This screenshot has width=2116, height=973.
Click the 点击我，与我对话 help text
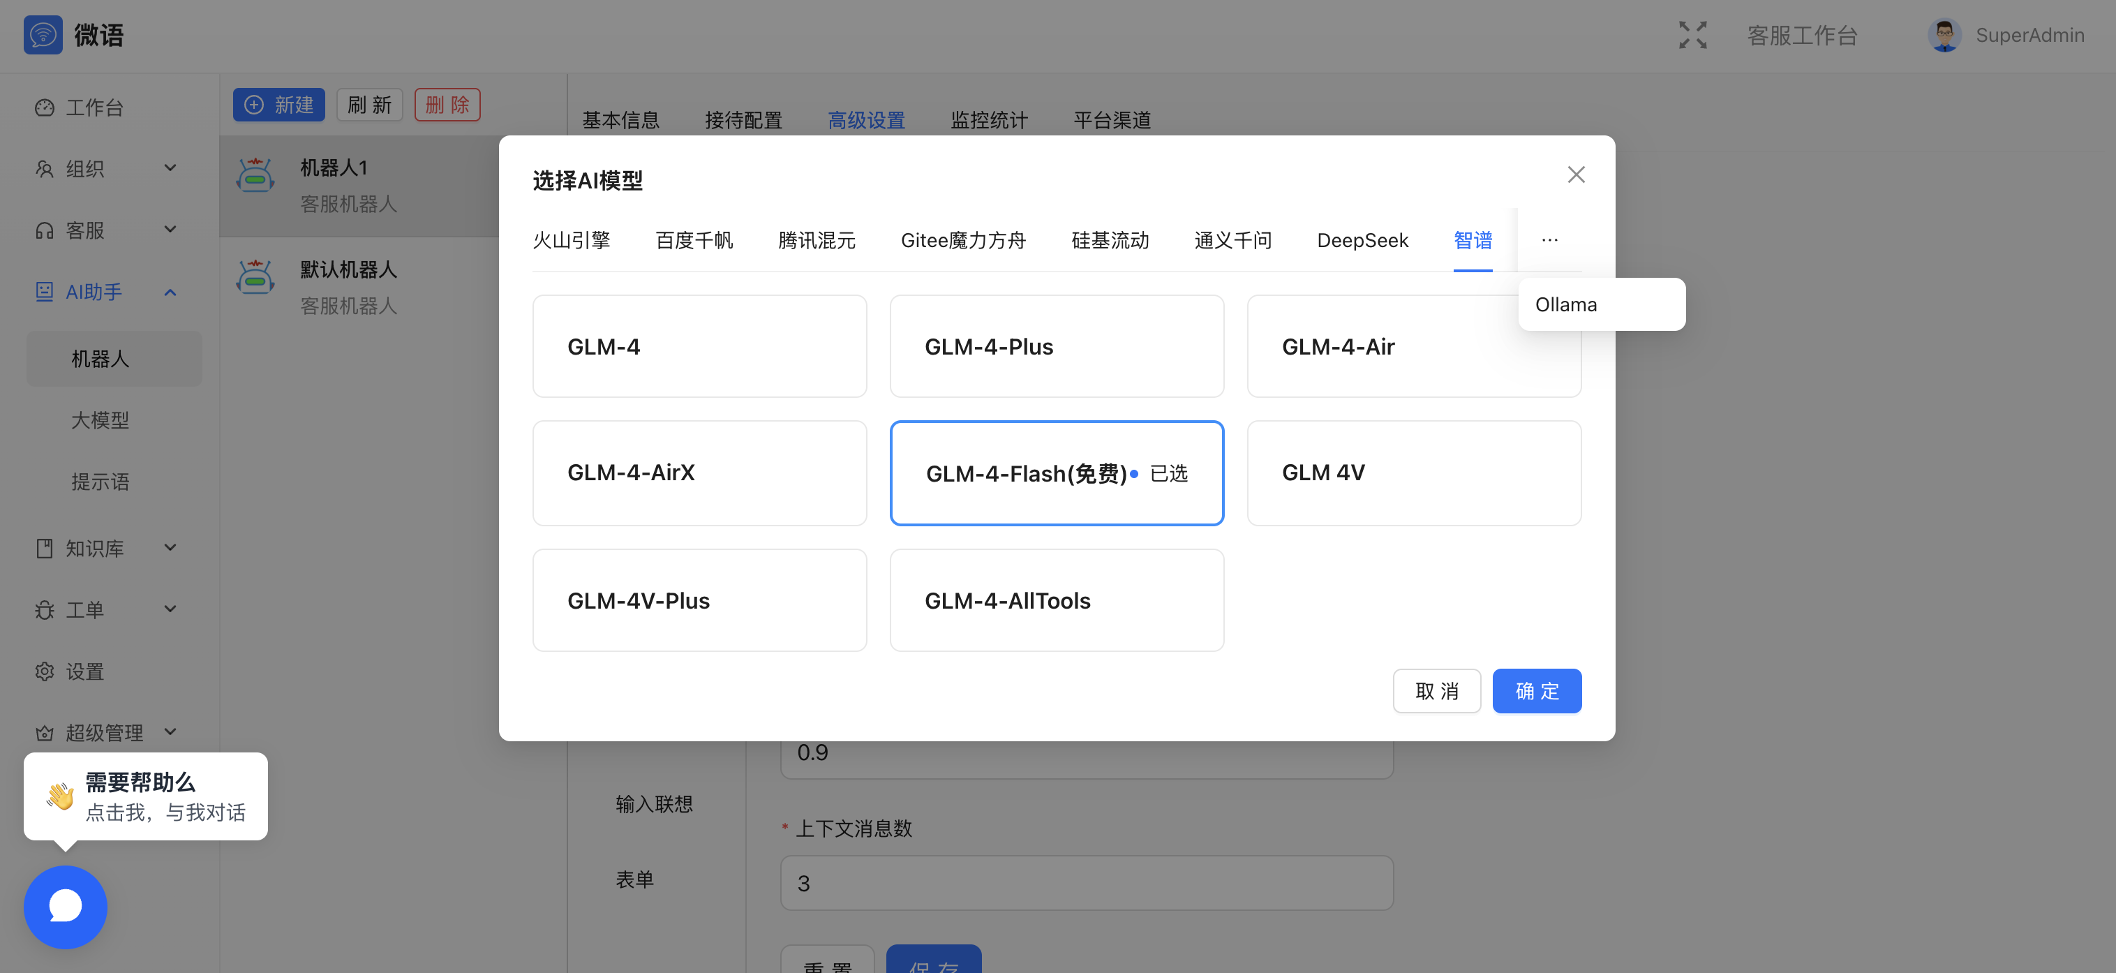tap(165, 812)
